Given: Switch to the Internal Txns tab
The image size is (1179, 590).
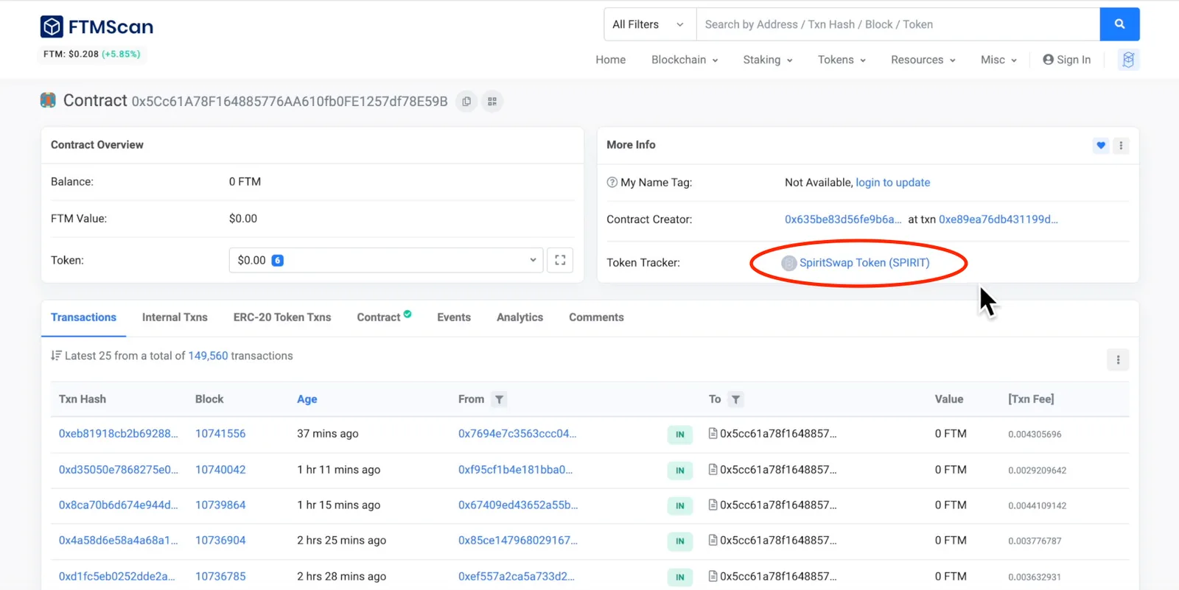Looking at the screenshot, I should pyautogui.click(x=175, y=317).
